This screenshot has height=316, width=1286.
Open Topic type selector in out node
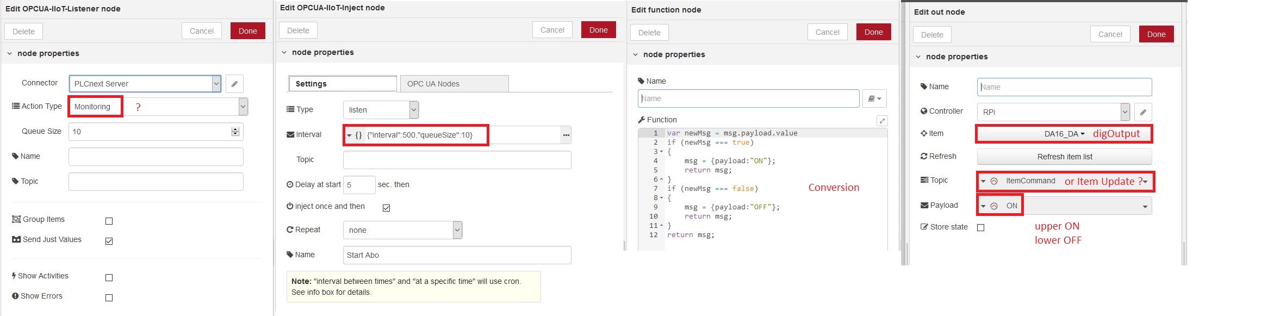[x=989, y=181]
